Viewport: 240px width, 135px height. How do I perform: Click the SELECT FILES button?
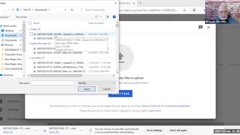tap(120, 93)
